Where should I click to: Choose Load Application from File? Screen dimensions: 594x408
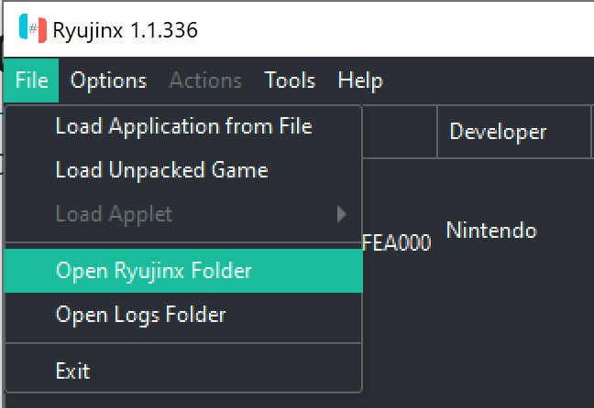point(183,126)
